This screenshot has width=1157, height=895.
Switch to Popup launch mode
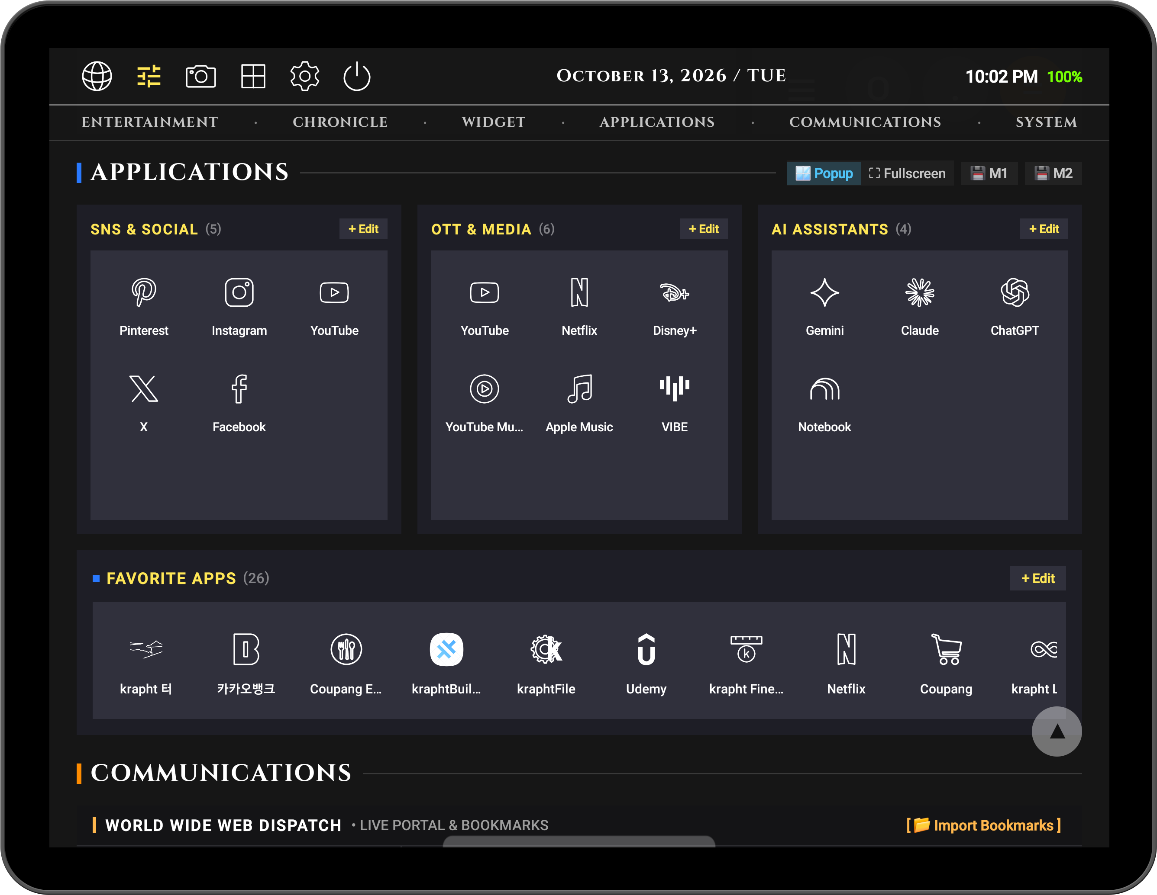(x=824, y=173)
